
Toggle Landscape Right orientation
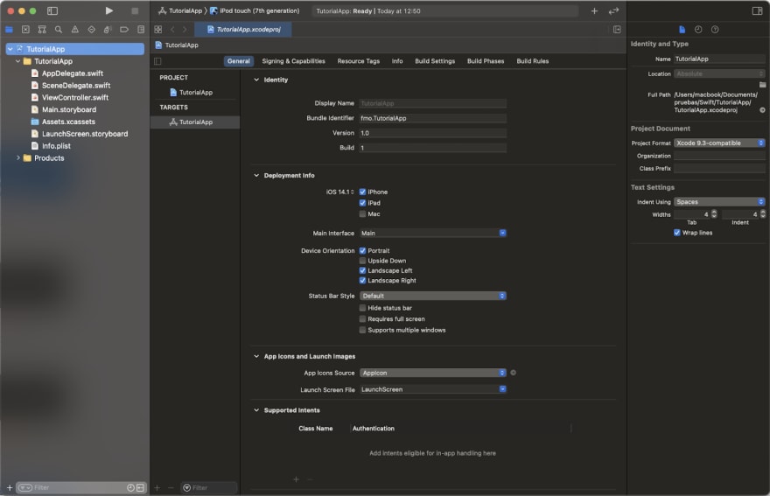pyautogui.click(x=362, y=281)
